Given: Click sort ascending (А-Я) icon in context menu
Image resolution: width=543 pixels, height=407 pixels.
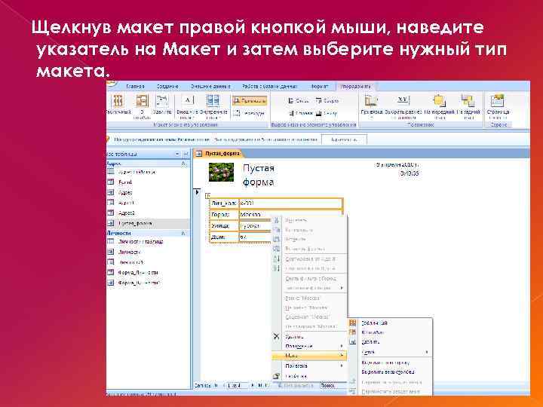Looking at the screenshot, I should click(x=276, y=259).
